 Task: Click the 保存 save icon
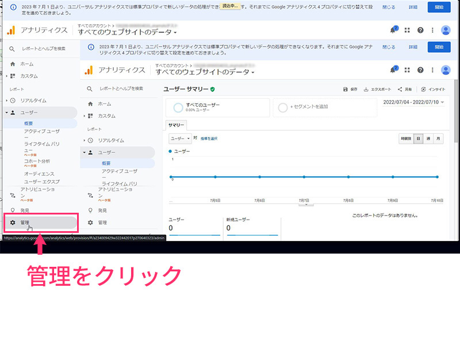(345, 90)
